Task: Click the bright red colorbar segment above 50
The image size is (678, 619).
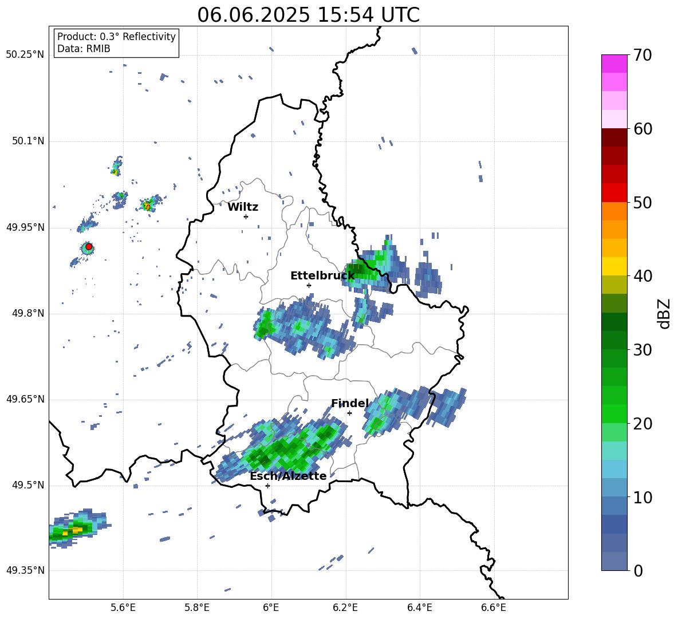Action: [614, 193]
